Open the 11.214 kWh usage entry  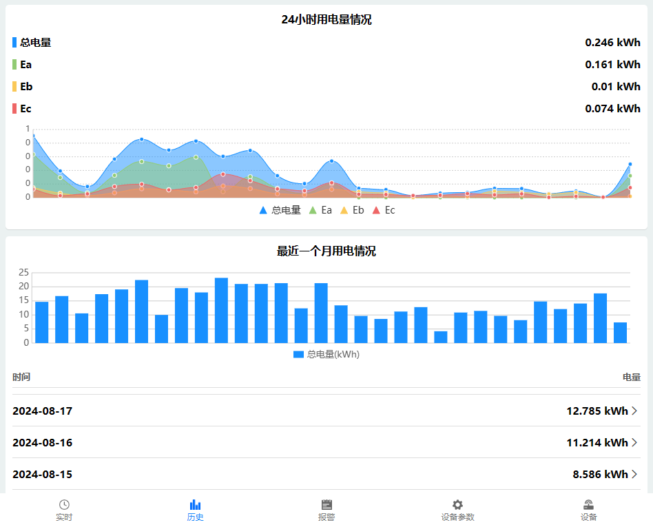[597, 443]
